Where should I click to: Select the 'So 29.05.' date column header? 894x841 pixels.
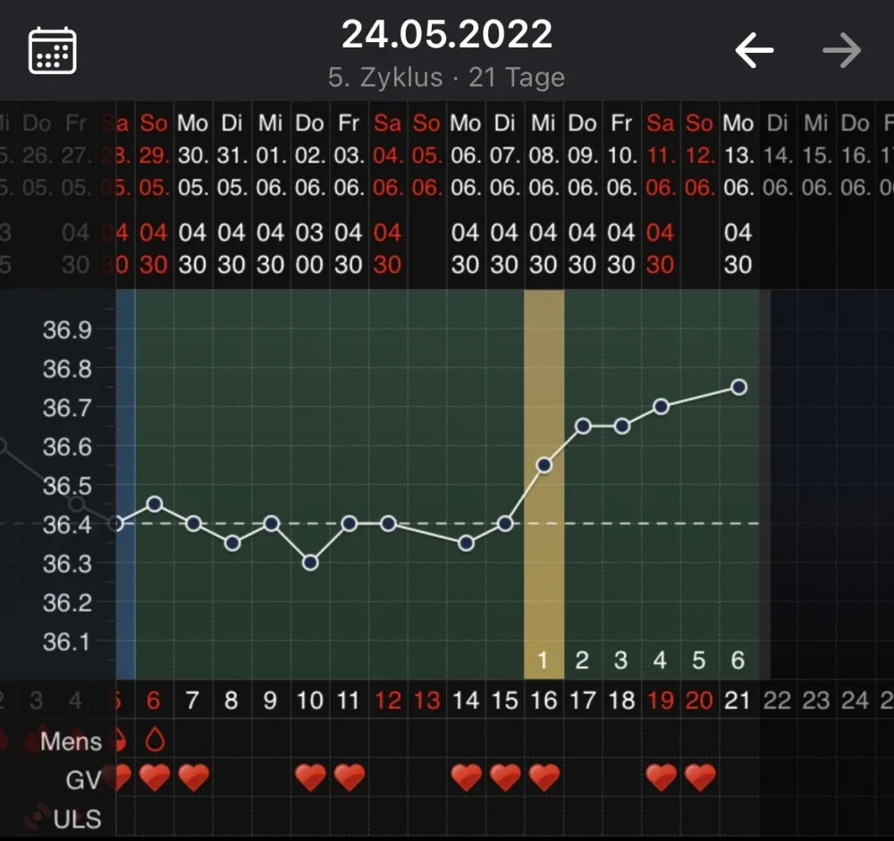155,155
